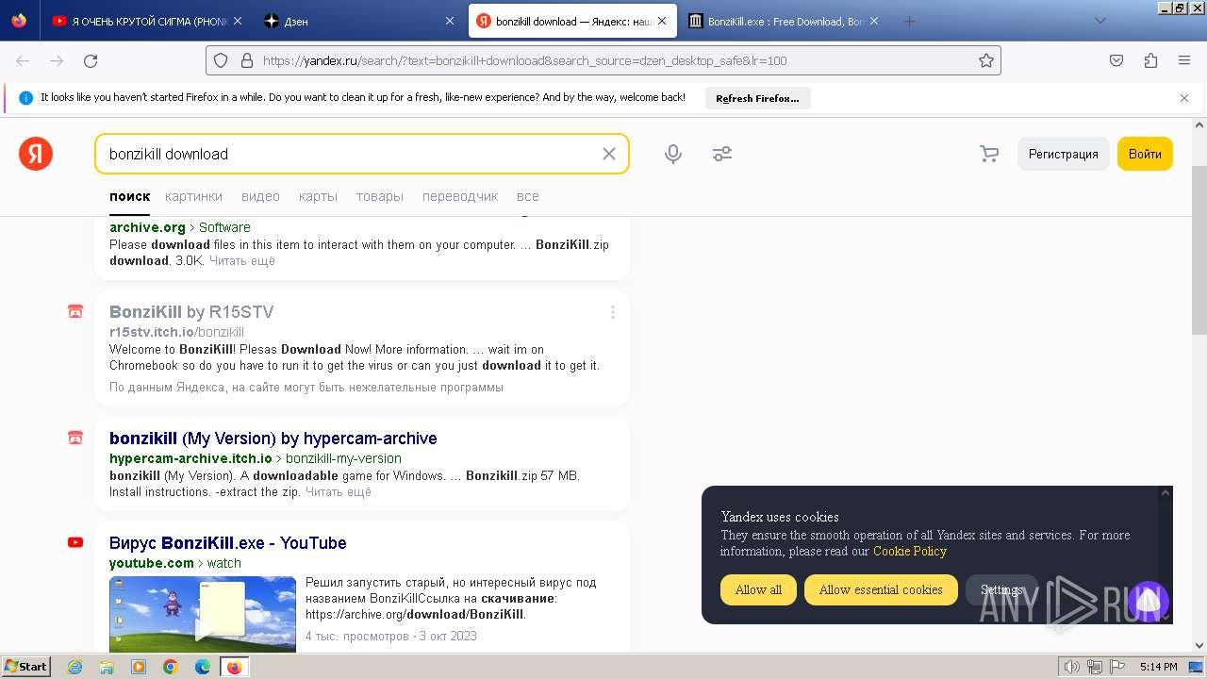Show site security lock info

[247, 60]
